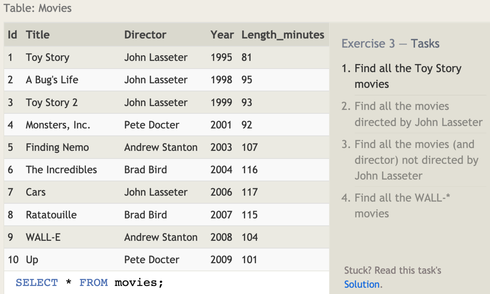Click the length 104 cell
This screenshot has width=490, height=294.
(x=249, y=237)
